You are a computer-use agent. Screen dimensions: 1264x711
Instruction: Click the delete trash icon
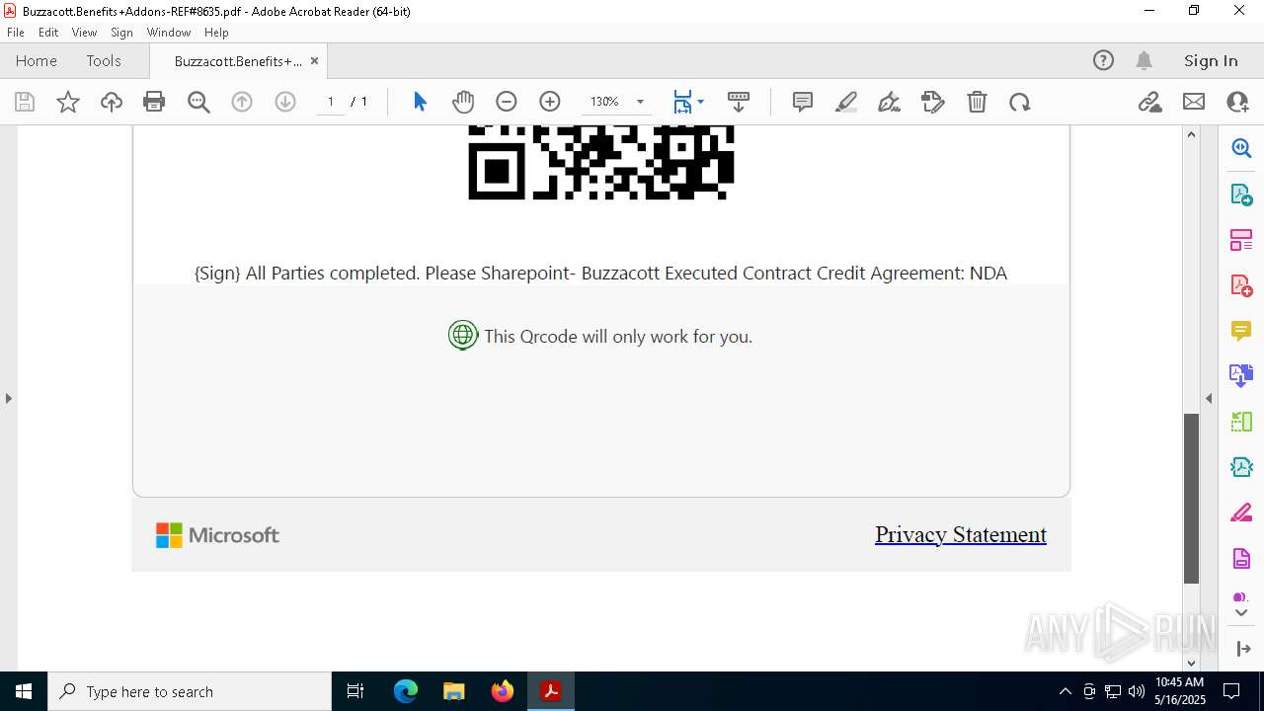click(x=977, y=102)
